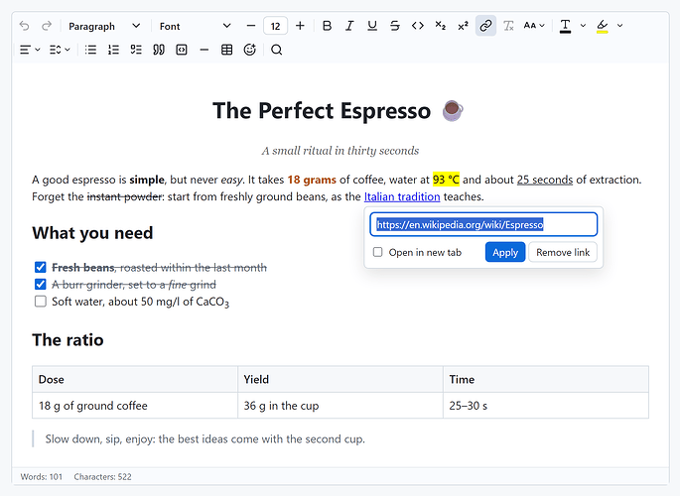Click the colored 18 grams text
The image size is (680, 496).
pos(312,180)
